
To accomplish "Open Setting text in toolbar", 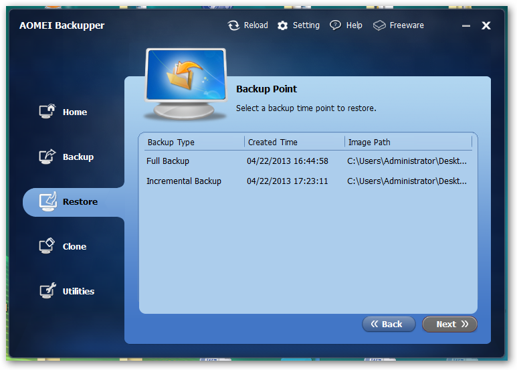I will tap(306, 25).
